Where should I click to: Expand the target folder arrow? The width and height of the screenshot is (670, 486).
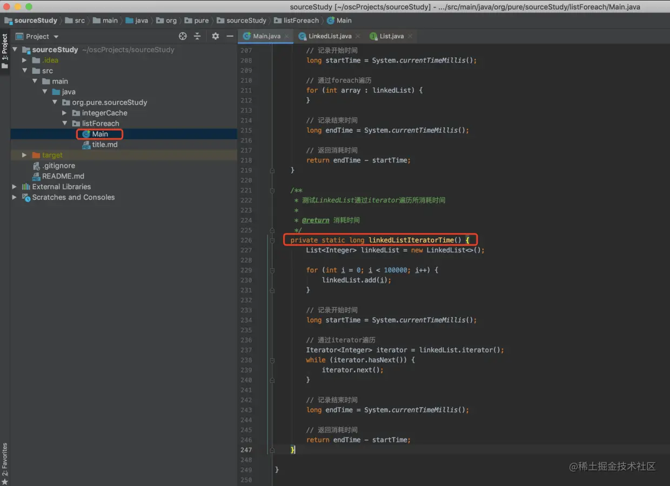click(24, 155)
